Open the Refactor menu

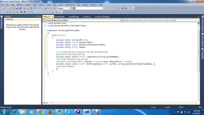(20, 5)
